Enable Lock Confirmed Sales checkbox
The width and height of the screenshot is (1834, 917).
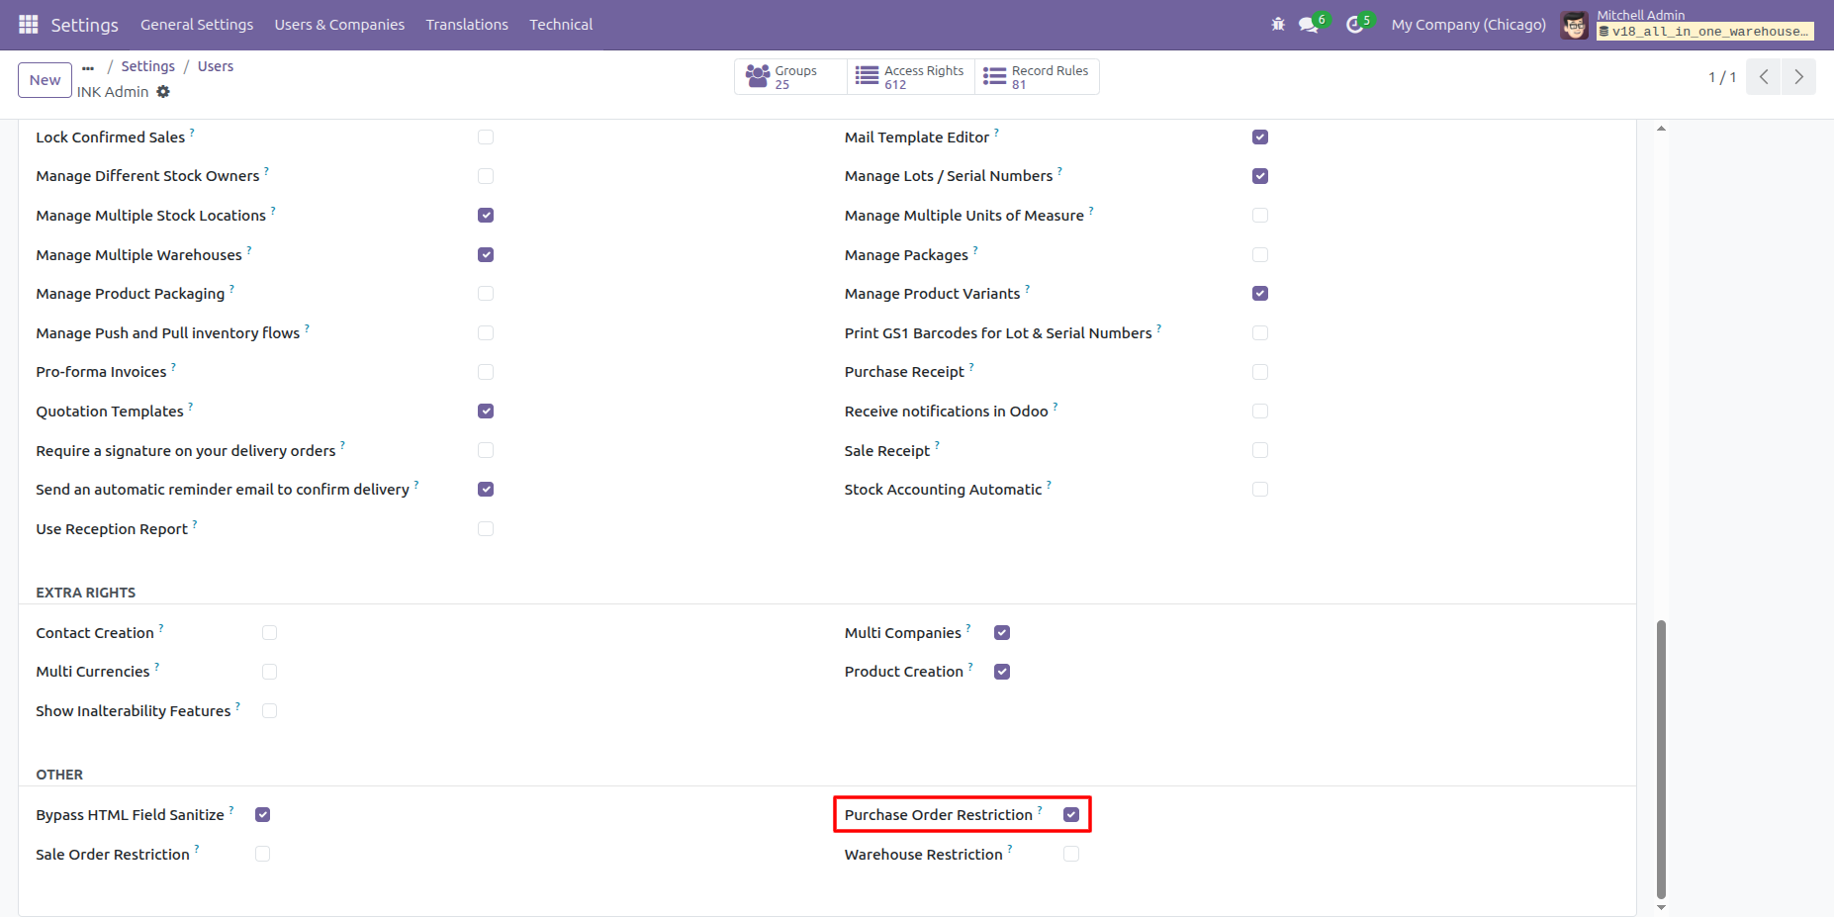(486, 137)
